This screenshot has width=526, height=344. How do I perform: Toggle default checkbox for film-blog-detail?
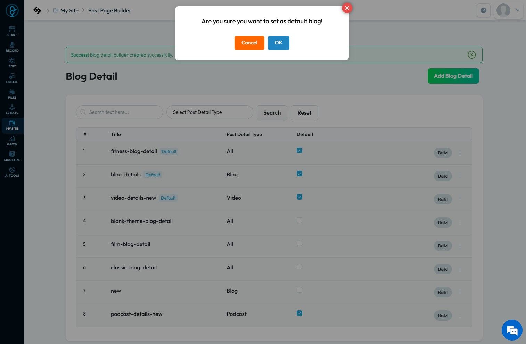coord(299,244)
